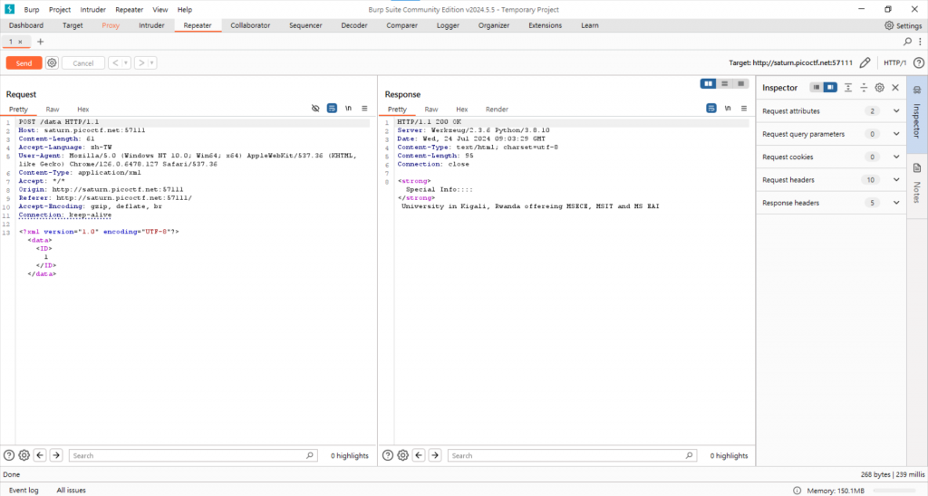Screen dimensions: 928x496
Task: Show Request Raw view
Action: coord(53,110)
